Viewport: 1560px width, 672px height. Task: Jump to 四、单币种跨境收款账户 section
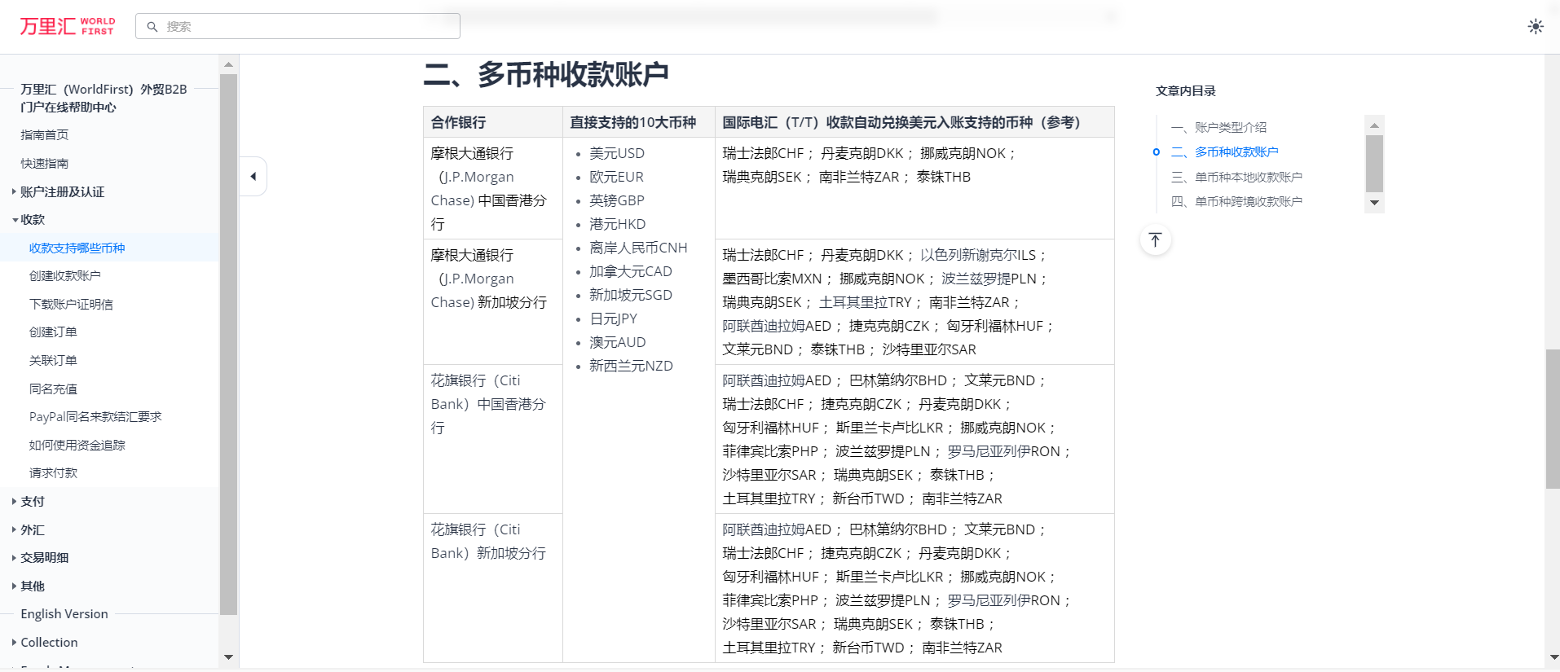coord(1236,202)
